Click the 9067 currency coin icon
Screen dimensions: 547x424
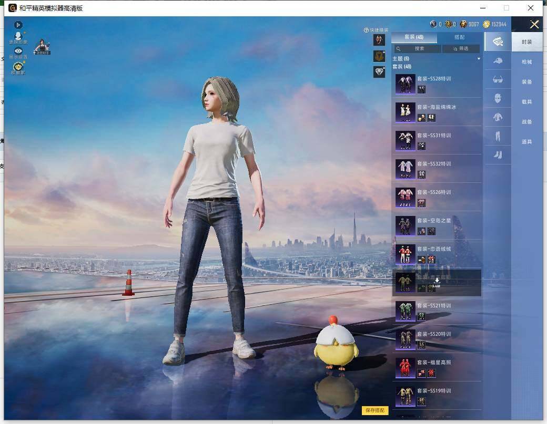coord(463,24)
